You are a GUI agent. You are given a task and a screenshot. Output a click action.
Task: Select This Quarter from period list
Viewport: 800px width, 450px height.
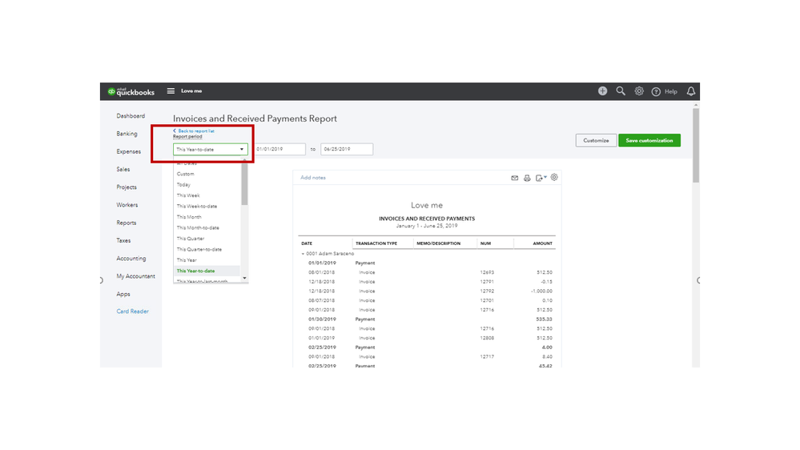[x=191, y=239]
